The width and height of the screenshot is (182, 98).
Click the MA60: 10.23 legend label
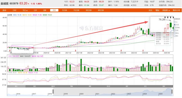[x=47, y=15]
